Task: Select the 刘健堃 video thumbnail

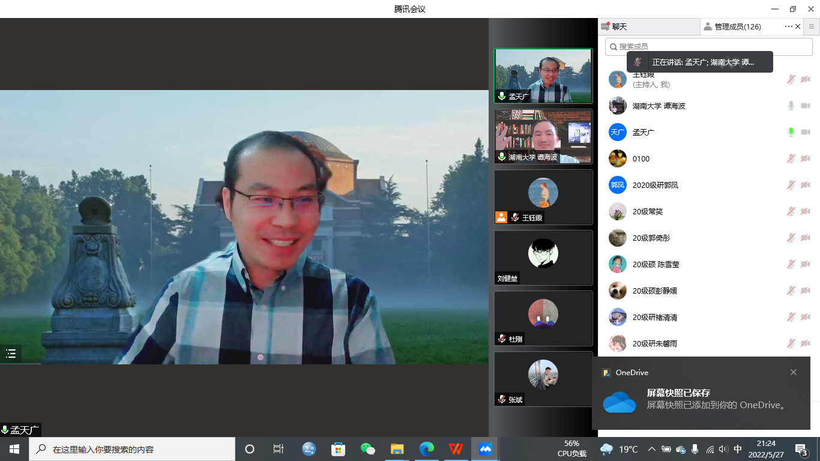Action: (543, 258)
